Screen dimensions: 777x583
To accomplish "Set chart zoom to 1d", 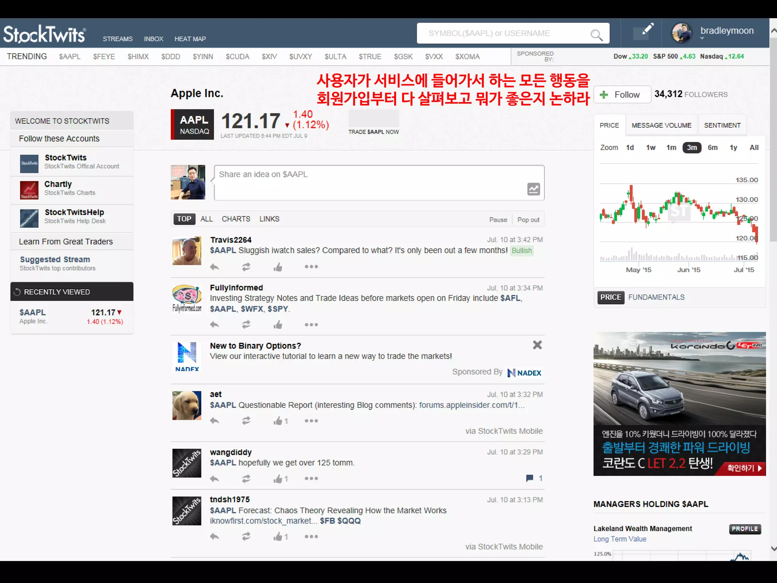I will pyautogui.click(x=630, y=148).
